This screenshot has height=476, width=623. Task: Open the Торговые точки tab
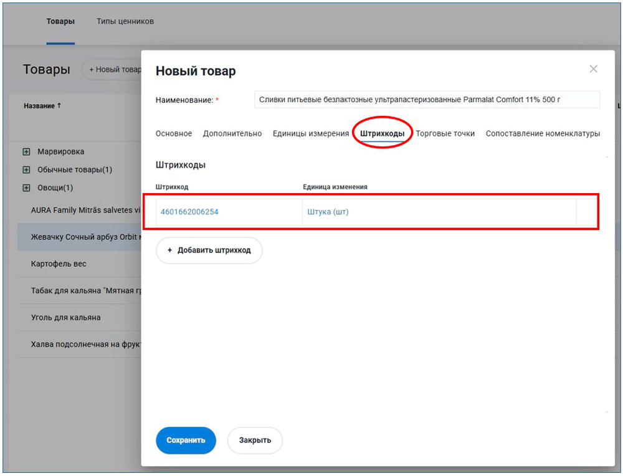tap(445, 133)
